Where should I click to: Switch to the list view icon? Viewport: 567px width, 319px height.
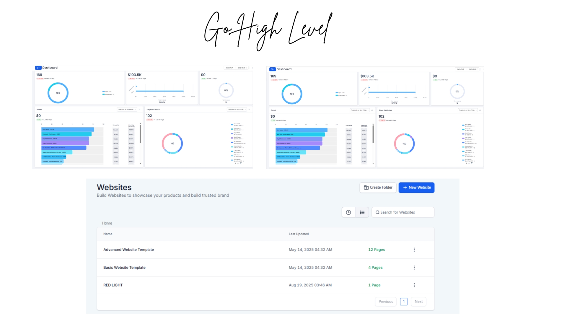[x=362, y=212]
